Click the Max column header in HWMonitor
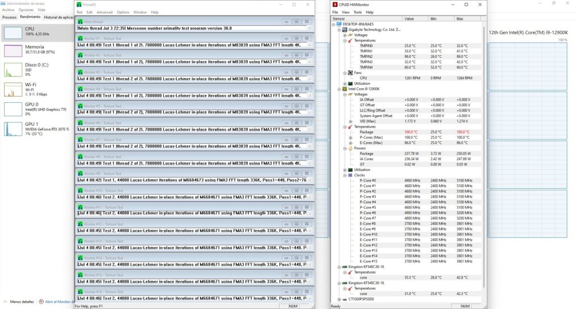 [460, 19]
